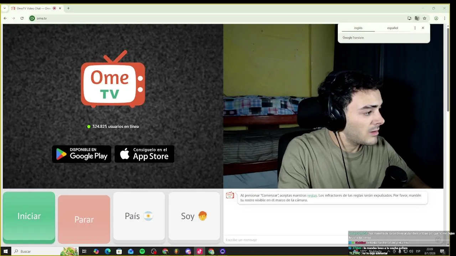Open the tab search dropdown

(x=4, y=8)
